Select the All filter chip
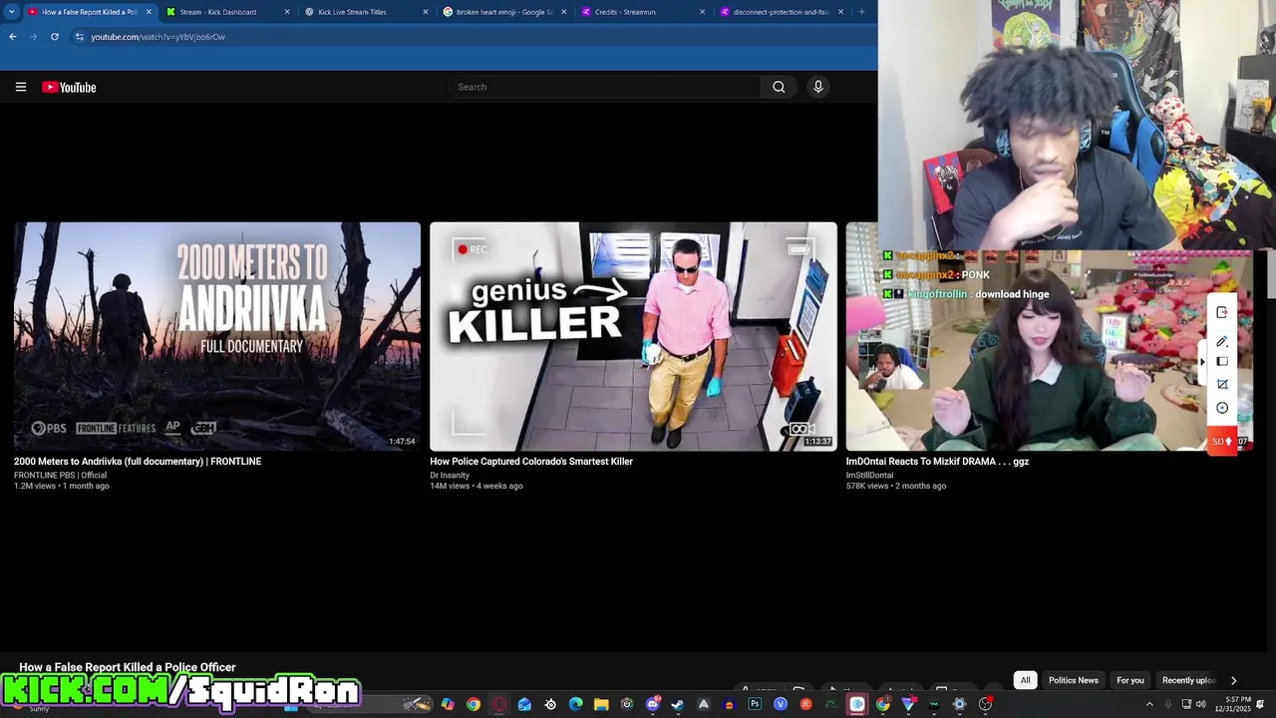1276x718 pixels. (x=1025, y=680)
